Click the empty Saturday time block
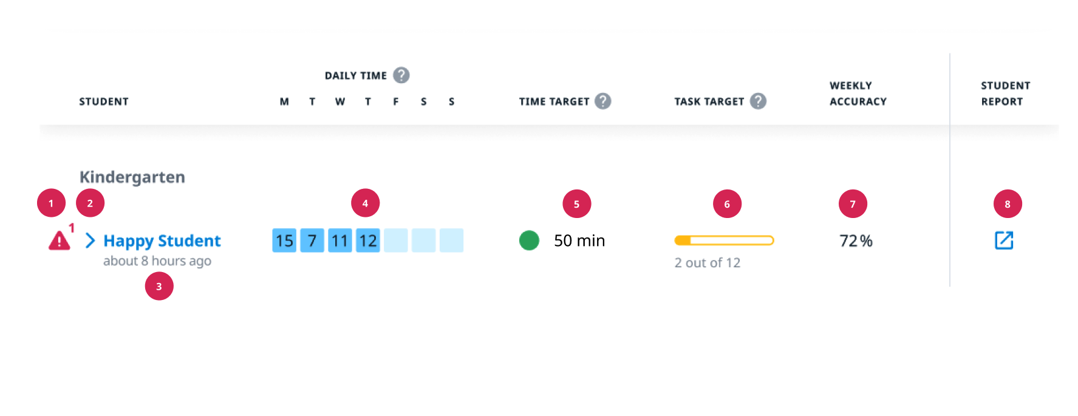Viewport: 1078px width, 416px height. 423,240
